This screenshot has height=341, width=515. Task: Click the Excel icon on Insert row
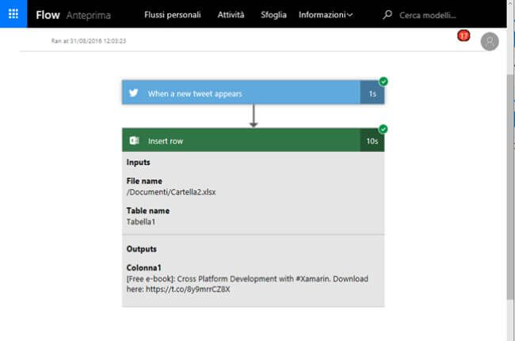coord(134,141)
